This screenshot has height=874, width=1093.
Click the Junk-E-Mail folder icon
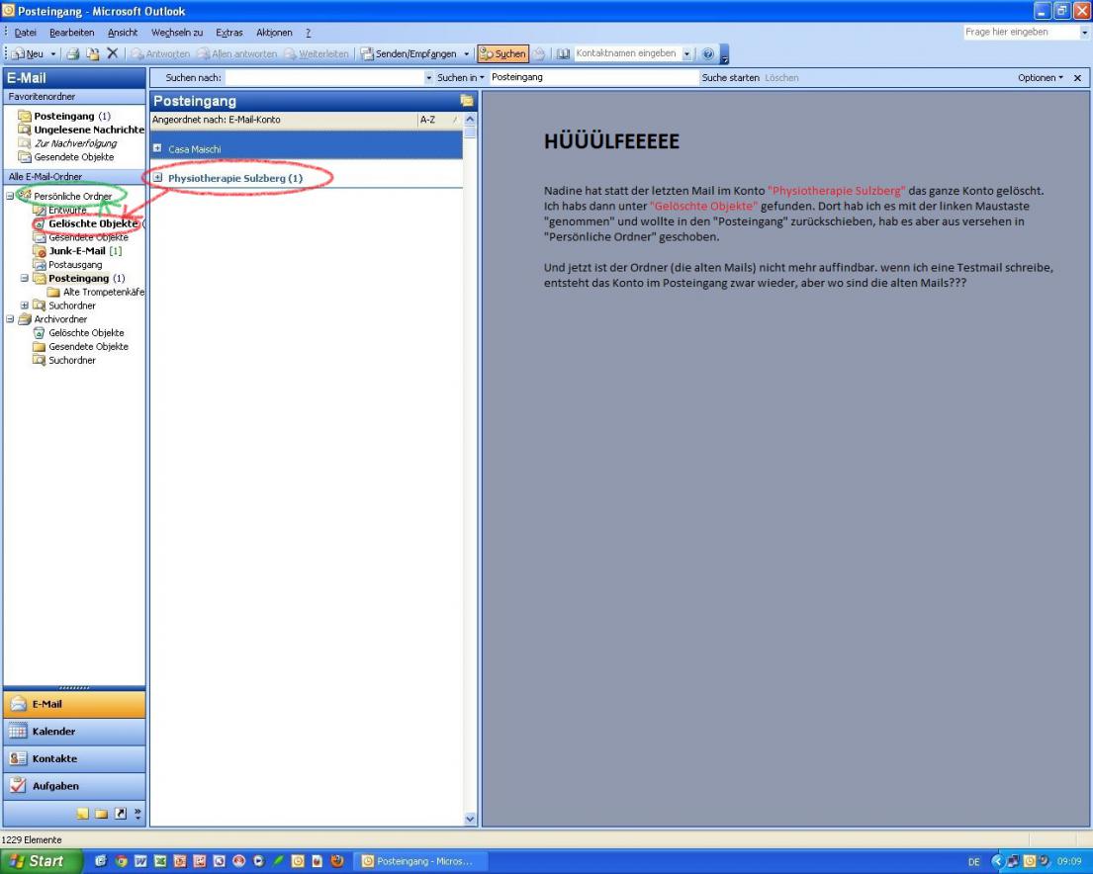pos(40,251)
